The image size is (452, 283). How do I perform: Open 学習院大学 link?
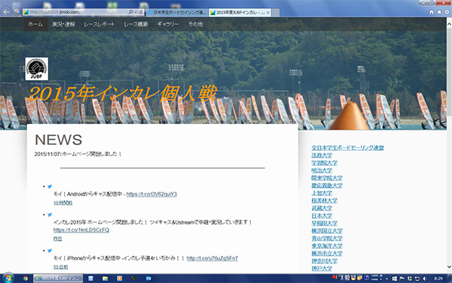324,162
